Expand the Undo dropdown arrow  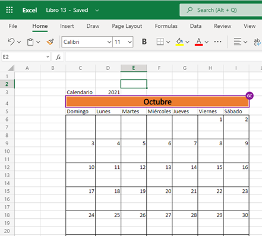(x=19, y=42)
